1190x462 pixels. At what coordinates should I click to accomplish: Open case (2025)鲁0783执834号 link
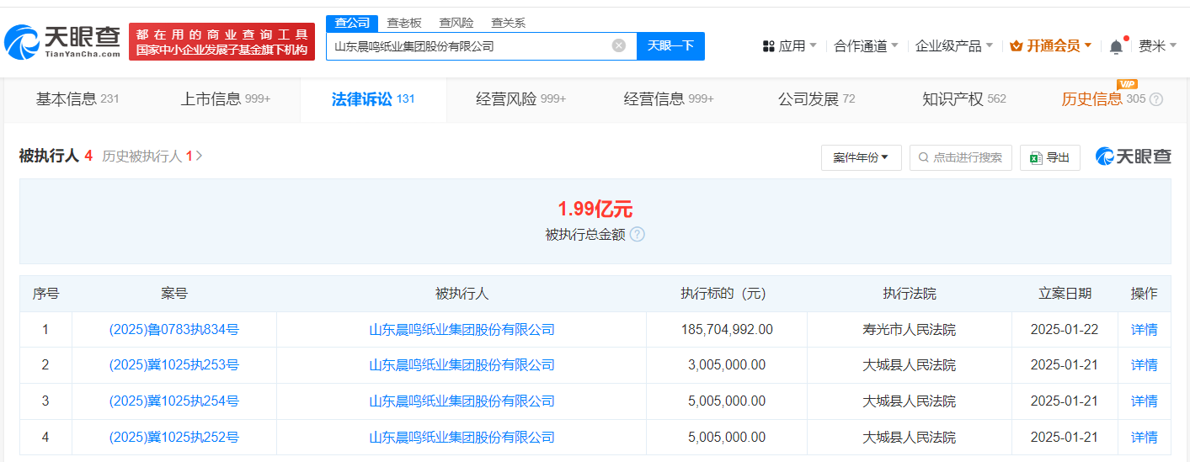point(174,330)
